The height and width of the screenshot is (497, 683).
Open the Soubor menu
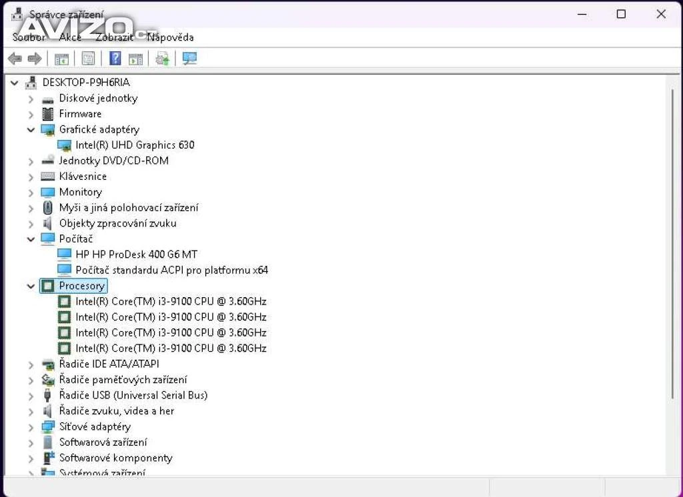29,37
